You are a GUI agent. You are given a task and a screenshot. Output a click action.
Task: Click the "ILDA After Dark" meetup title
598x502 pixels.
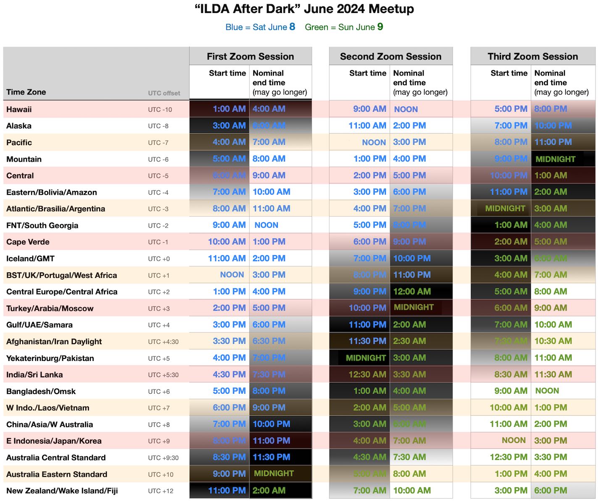point(304,9)
